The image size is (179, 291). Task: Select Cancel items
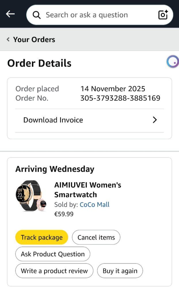(x=96, y=237)
